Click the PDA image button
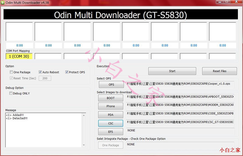The width and height of the screenshot is (243, 156). coord(111,115)
